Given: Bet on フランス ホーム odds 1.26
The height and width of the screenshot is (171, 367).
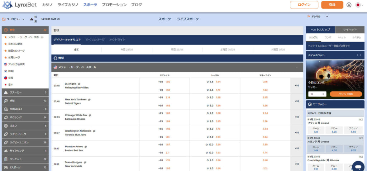Looking at the screenshot, I should 316,130.
